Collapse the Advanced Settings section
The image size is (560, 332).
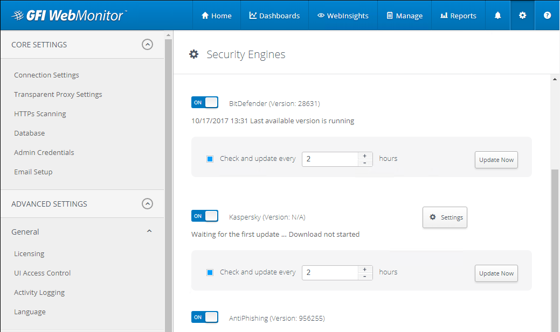click(x=147, y=204)
